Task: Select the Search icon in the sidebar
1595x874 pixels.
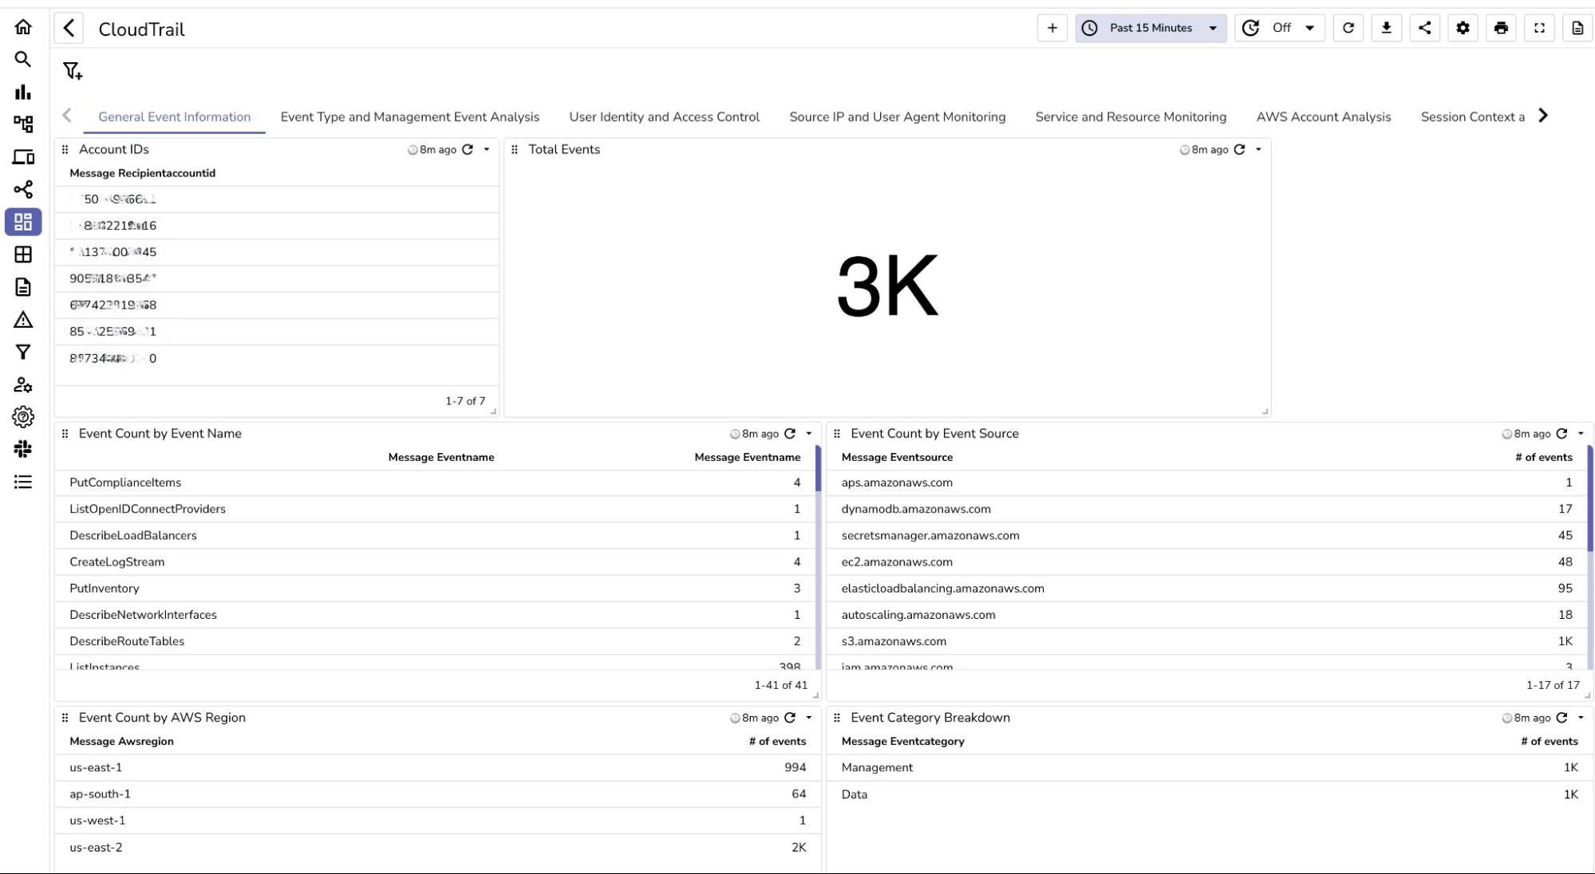Action: (23, 60)
